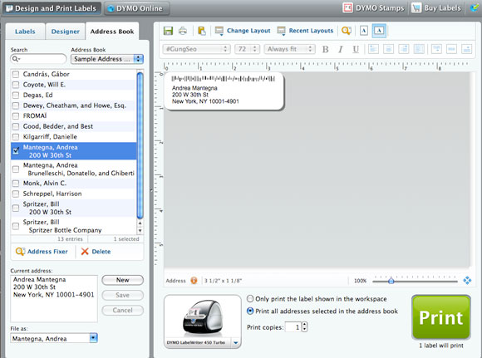
Task: Open Design and Print Labels tab
Action: tap(52, 8)
